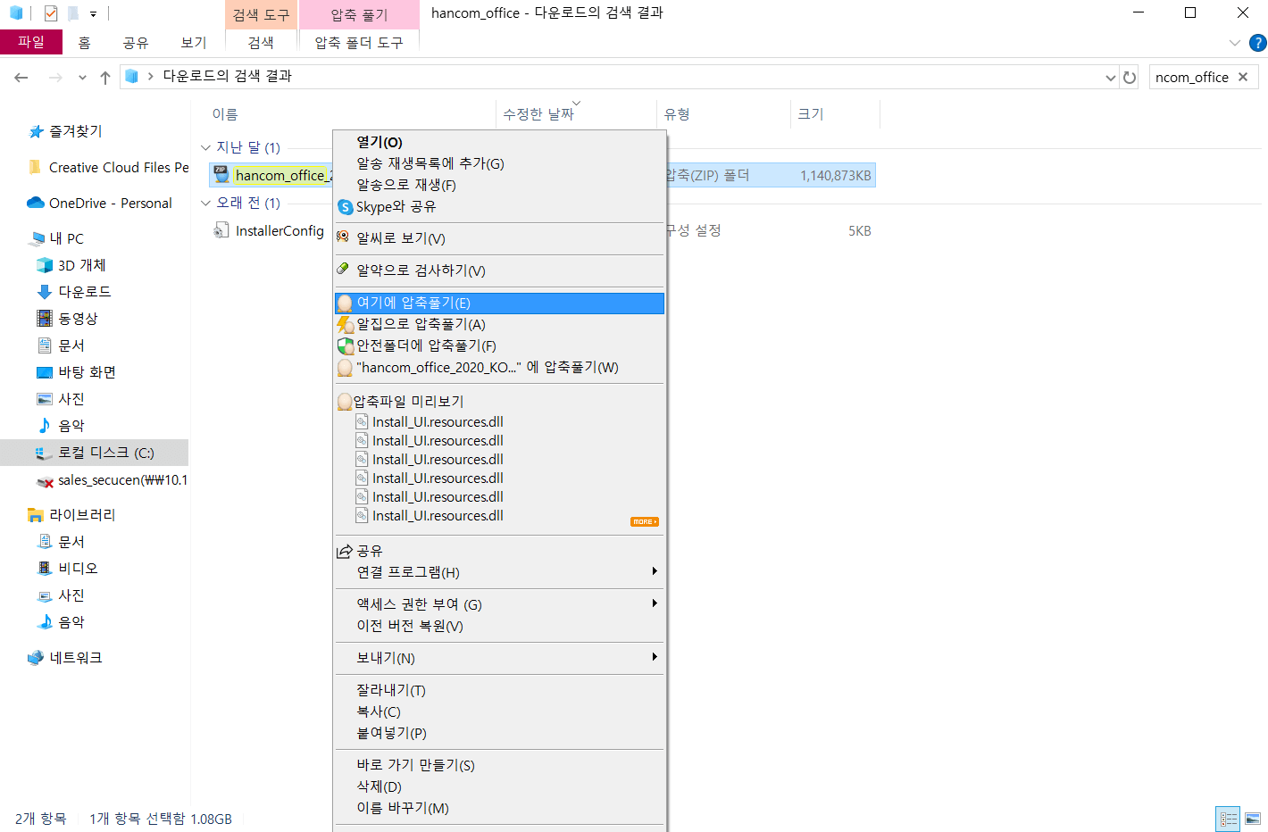Click the orange MORE badge in preview
Screen dimensions: 1268x832
(x=644, y=521)
